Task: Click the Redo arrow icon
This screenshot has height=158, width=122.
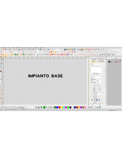Action: [x=36, y=49]
